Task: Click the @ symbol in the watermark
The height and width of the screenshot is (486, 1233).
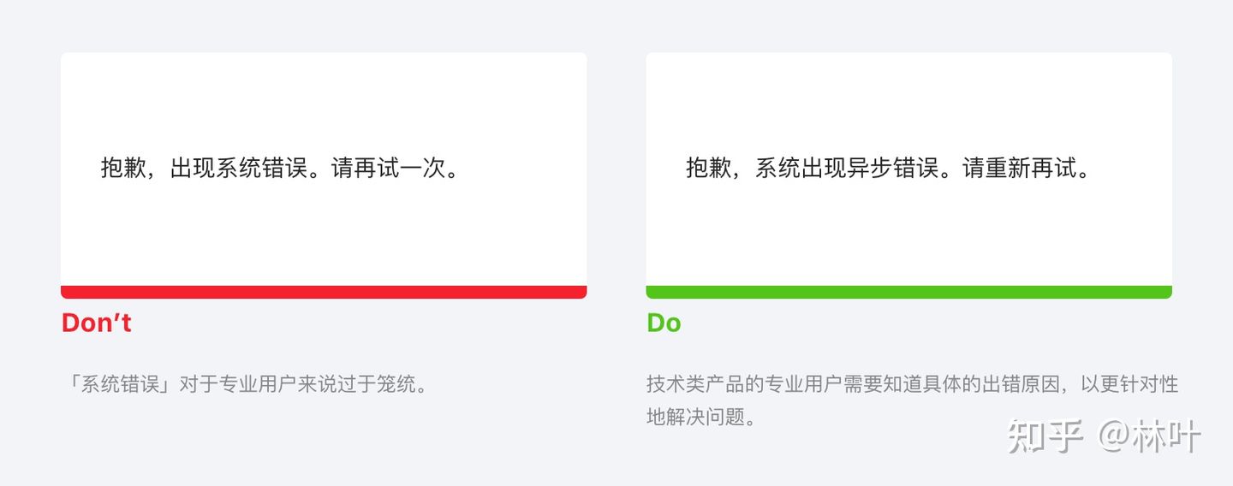Action: click(x=1115, y=436)
